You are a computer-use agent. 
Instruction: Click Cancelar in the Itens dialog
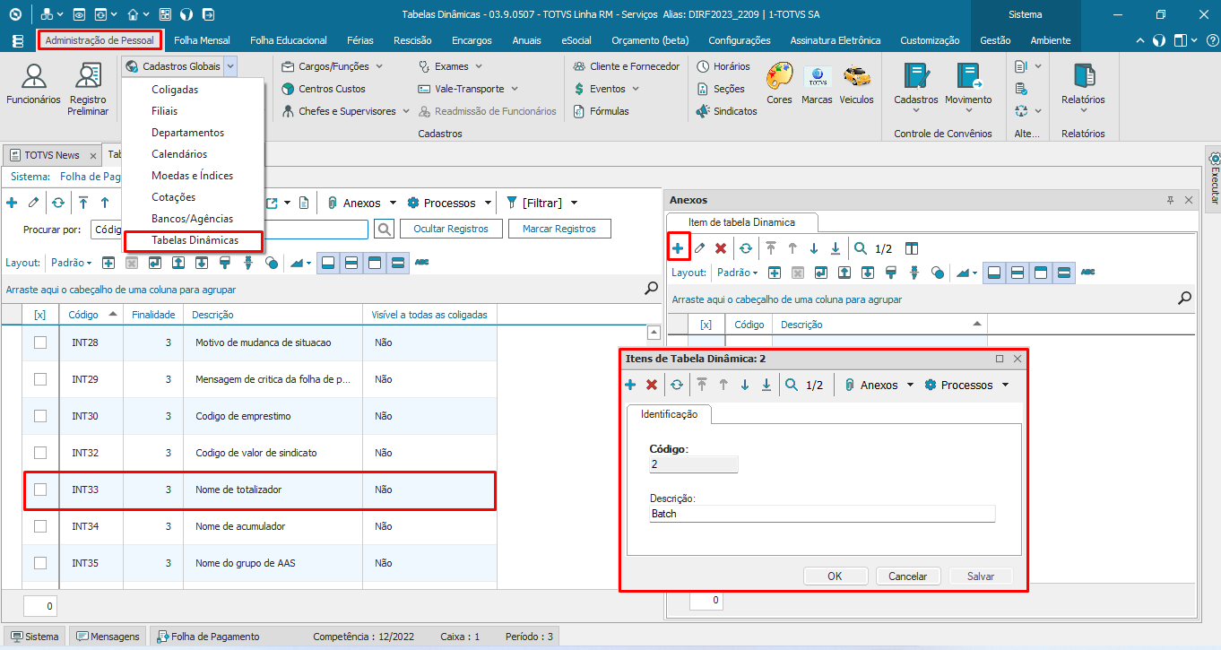907,576
